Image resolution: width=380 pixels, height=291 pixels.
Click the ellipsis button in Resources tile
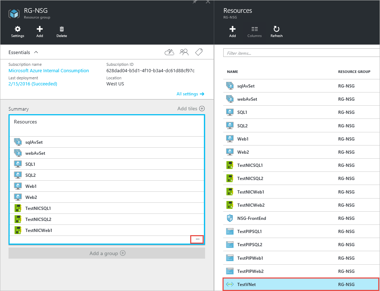pyautogui.click(x=197, y=239)
